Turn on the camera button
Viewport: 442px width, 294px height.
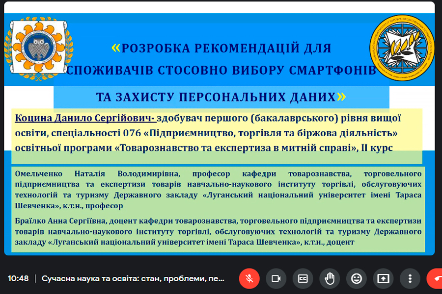[x=276, y=278]
